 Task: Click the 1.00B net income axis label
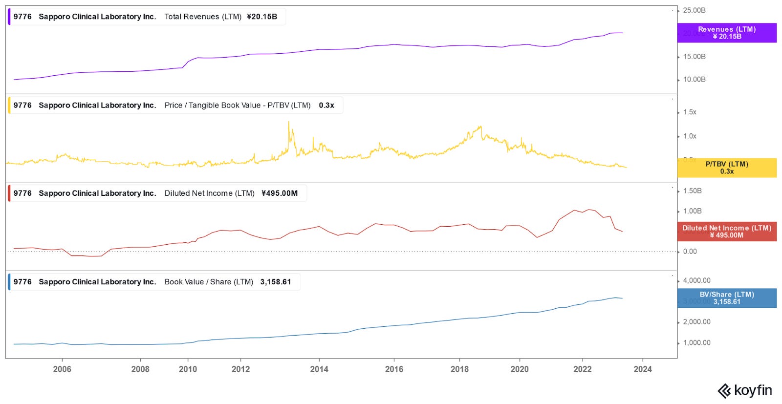pyautogui.click(x=692, y=211)
